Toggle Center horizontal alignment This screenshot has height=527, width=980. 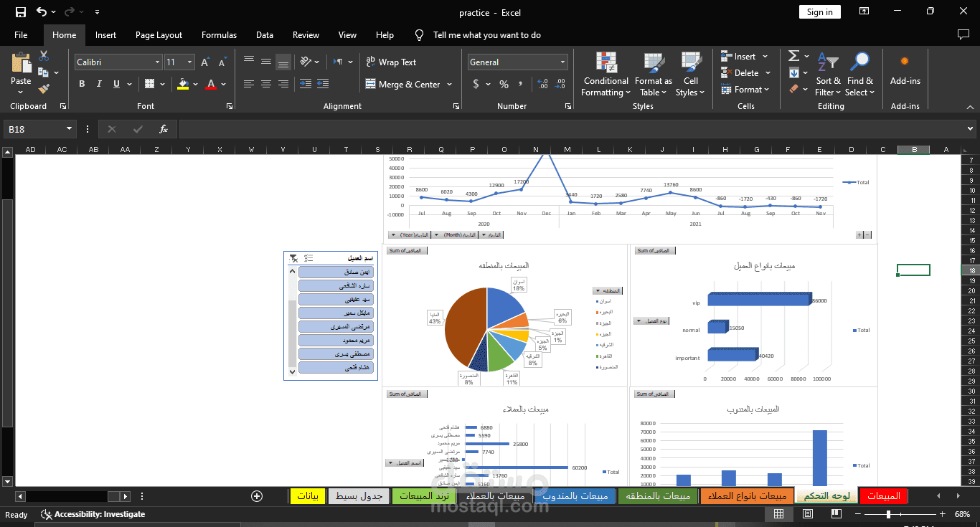[x=266, y=84]
